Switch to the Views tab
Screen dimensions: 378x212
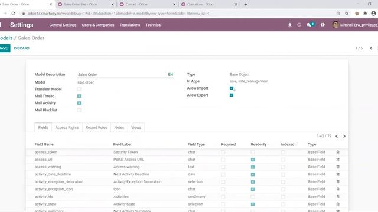(x=136, y=128)
